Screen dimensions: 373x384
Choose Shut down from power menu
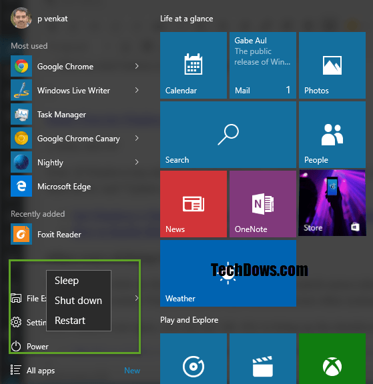pos(79,301)
